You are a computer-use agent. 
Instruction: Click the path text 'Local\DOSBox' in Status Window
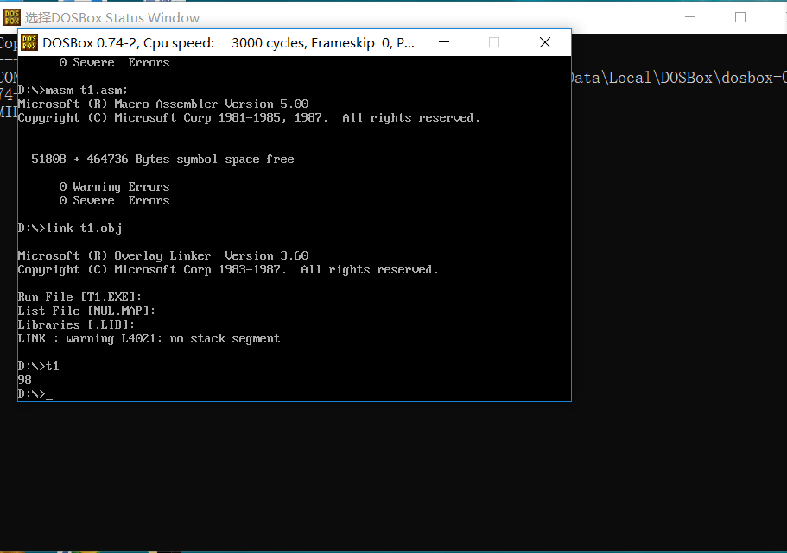[x=661, y=78]
